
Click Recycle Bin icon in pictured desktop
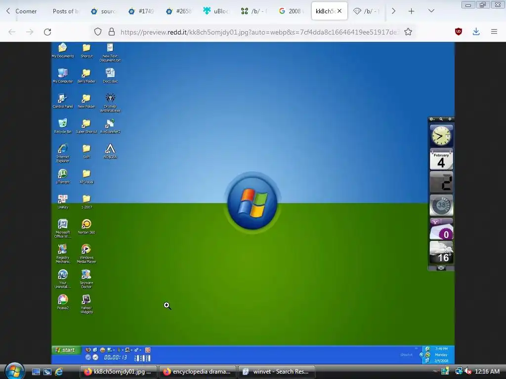tap(63, 126)
